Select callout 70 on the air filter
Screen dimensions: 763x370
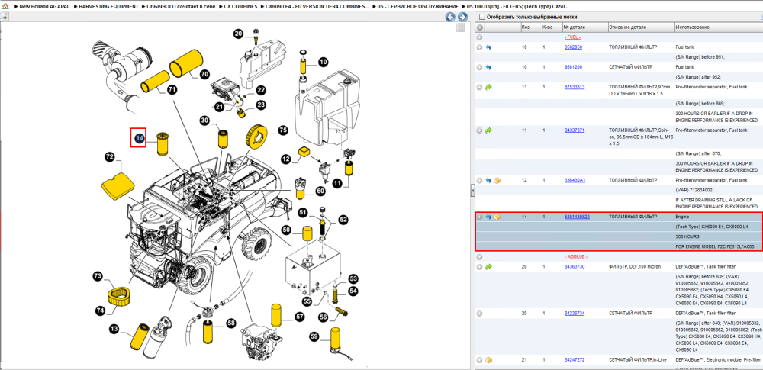[204, 75]
